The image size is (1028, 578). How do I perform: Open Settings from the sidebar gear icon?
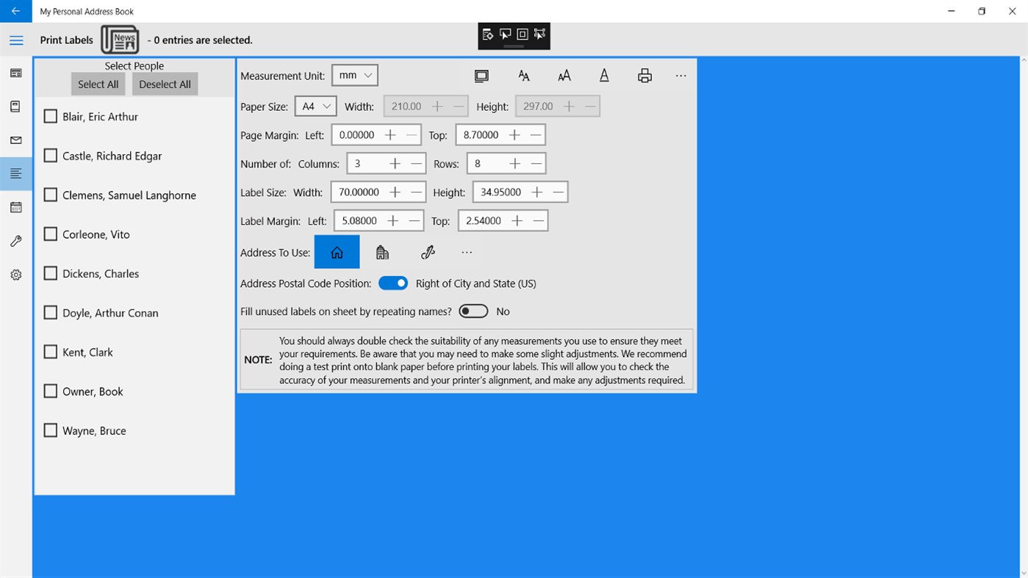15,274
